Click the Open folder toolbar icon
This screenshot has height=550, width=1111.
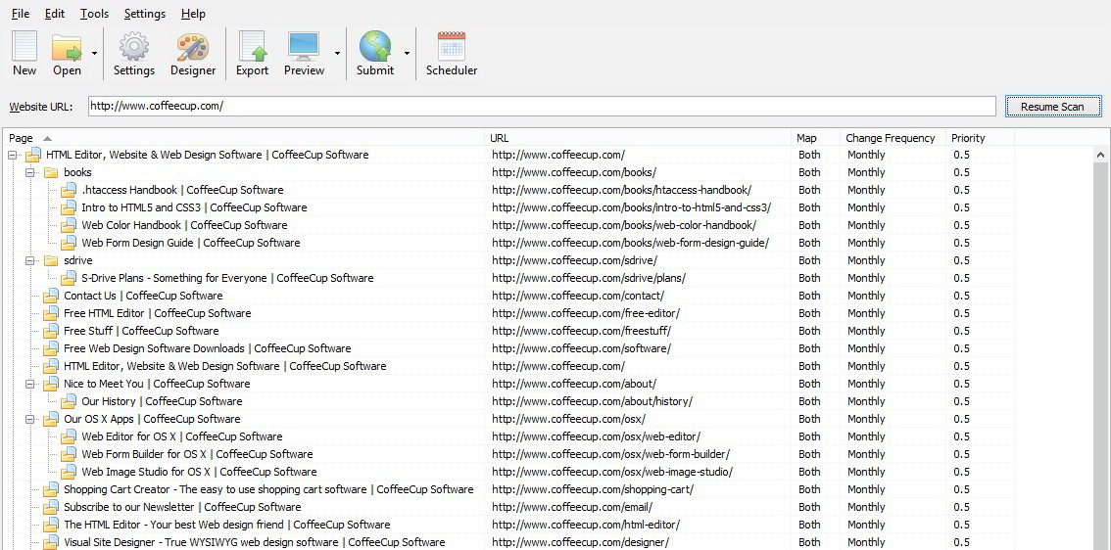(x=67, y=47)
